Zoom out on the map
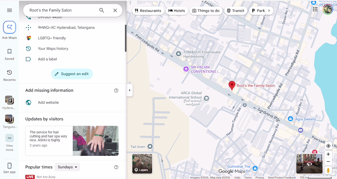The image size is (337, 179). click(328, 161)
